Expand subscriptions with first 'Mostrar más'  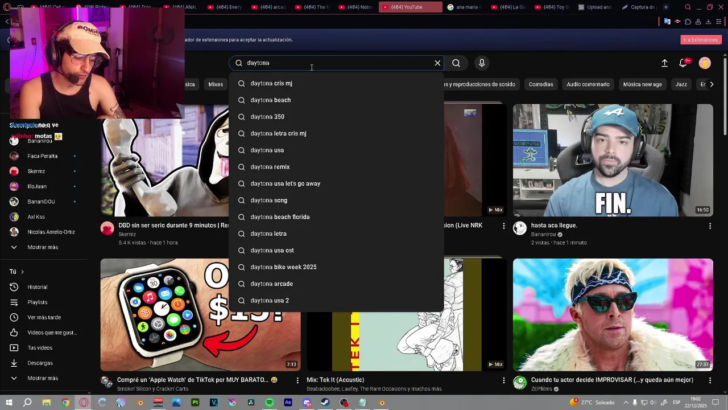43,247
